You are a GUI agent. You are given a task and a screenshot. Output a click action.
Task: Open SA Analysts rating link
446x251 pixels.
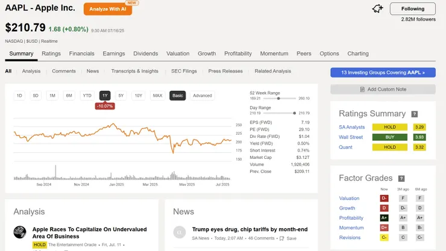[x=351, y=127]
